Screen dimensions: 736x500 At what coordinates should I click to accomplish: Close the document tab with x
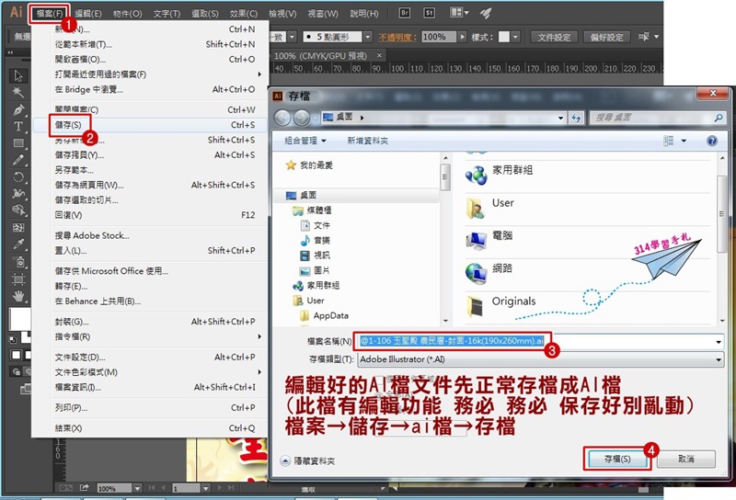(x=379, y=55)
